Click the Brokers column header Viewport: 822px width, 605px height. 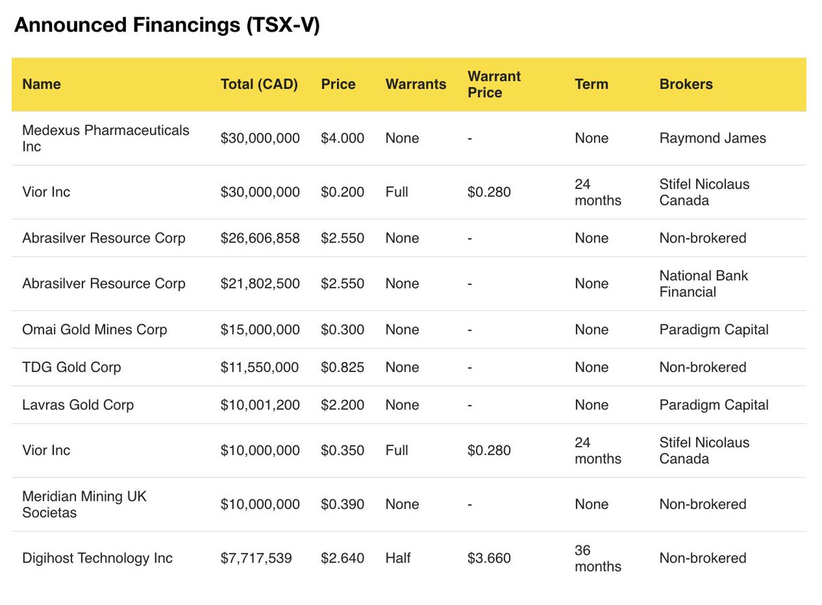click(x=686, y=84)
